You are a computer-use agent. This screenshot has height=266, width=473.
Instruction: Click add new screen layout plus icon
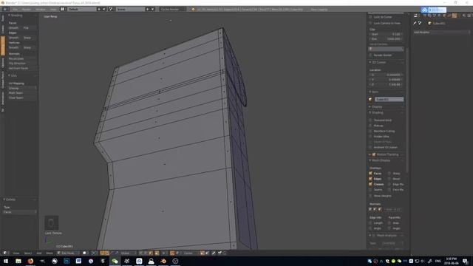pos(98,10)
